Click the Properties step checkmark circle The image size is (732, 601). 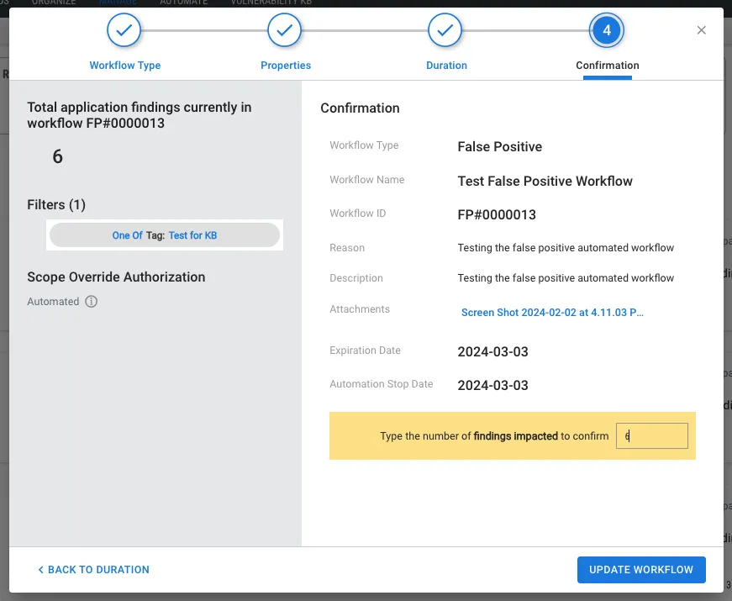284,30
